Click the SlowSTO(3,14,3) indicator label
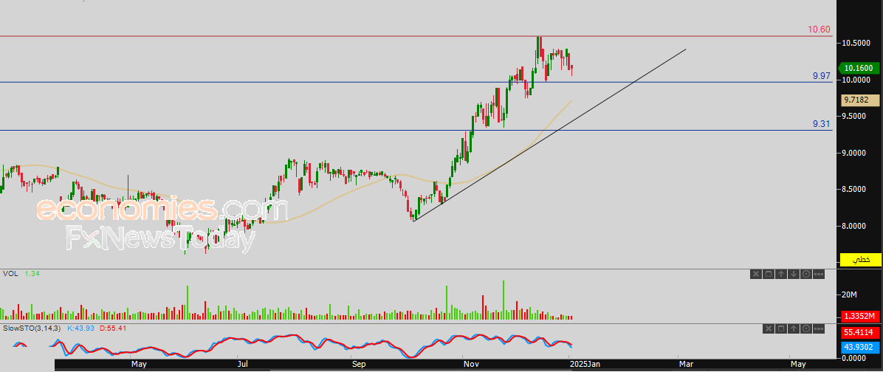Viewport: 883px width, 372px height. (33, 328)
